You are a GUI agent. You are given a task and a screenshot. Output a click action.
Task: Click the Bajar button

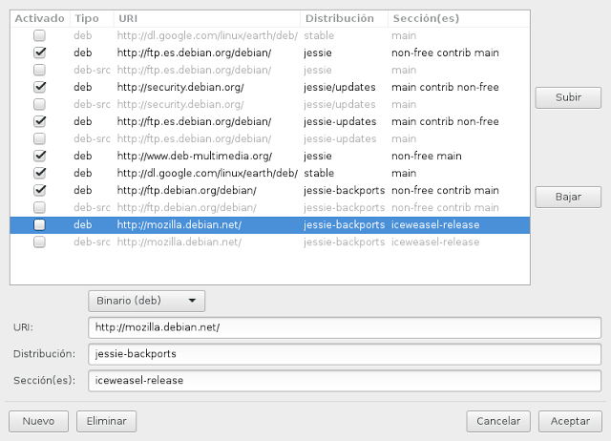[x=567, y=198]
